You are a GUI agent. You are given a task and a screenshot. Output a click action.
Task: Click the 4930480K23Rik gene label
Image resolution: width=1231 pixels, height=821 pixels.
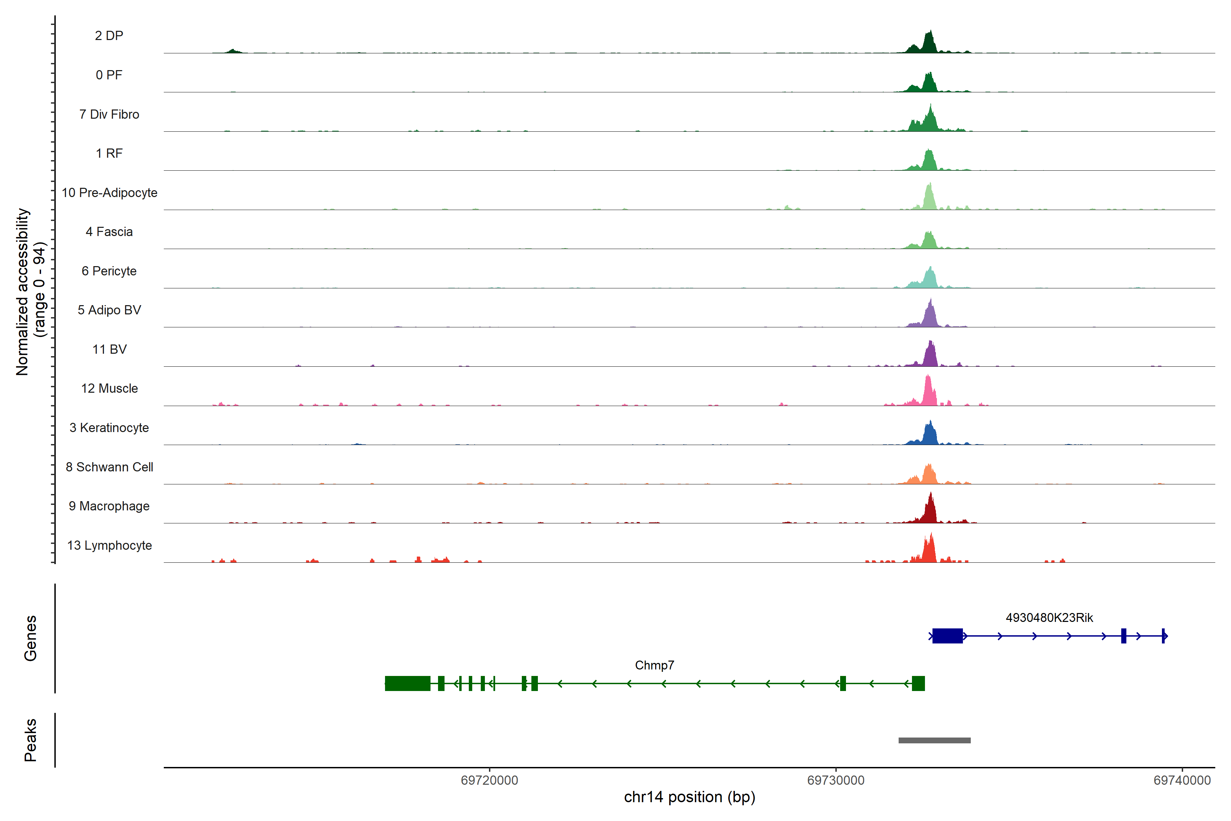1049,617
